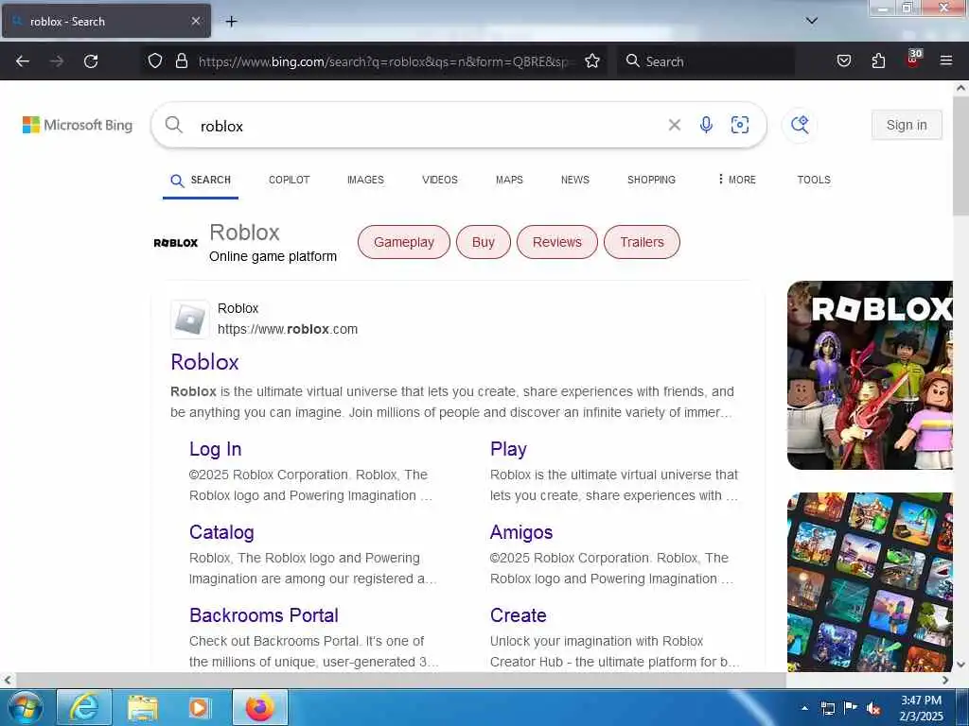Image resolution: width=969 pixels, height=726 pixels.
Task: Click the Roblox game tiles collage image
Action: pos(870,581)
